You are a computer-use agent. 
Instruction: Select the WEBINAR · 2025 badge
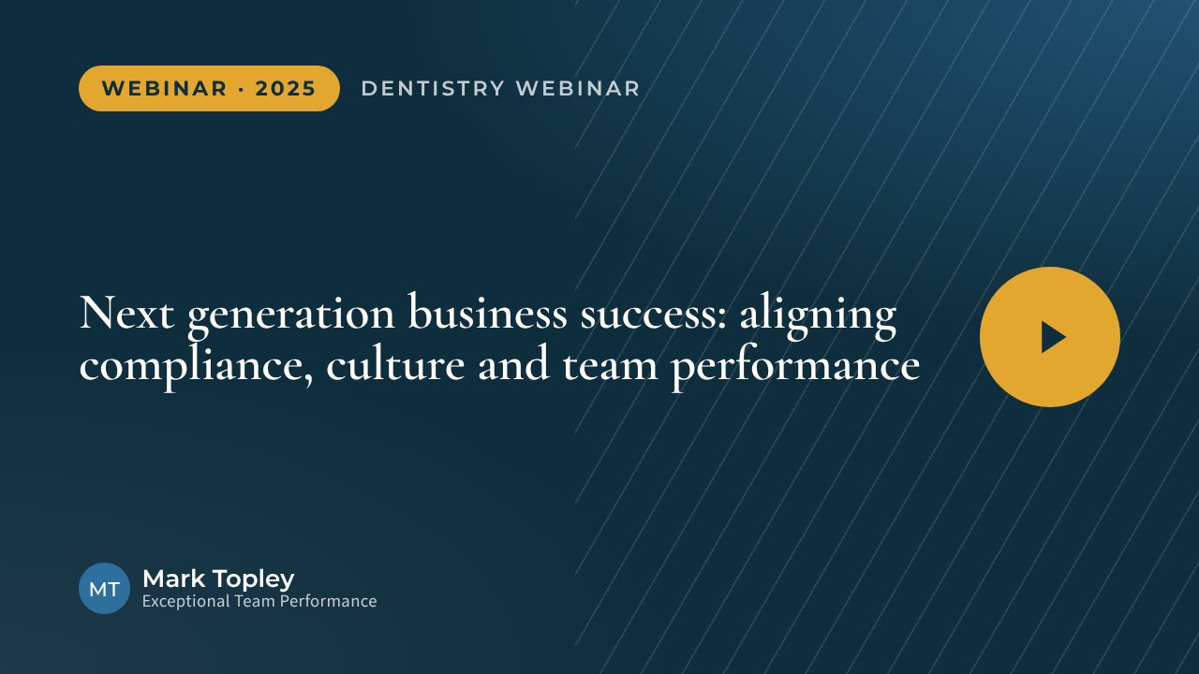(x=209, y=89)
